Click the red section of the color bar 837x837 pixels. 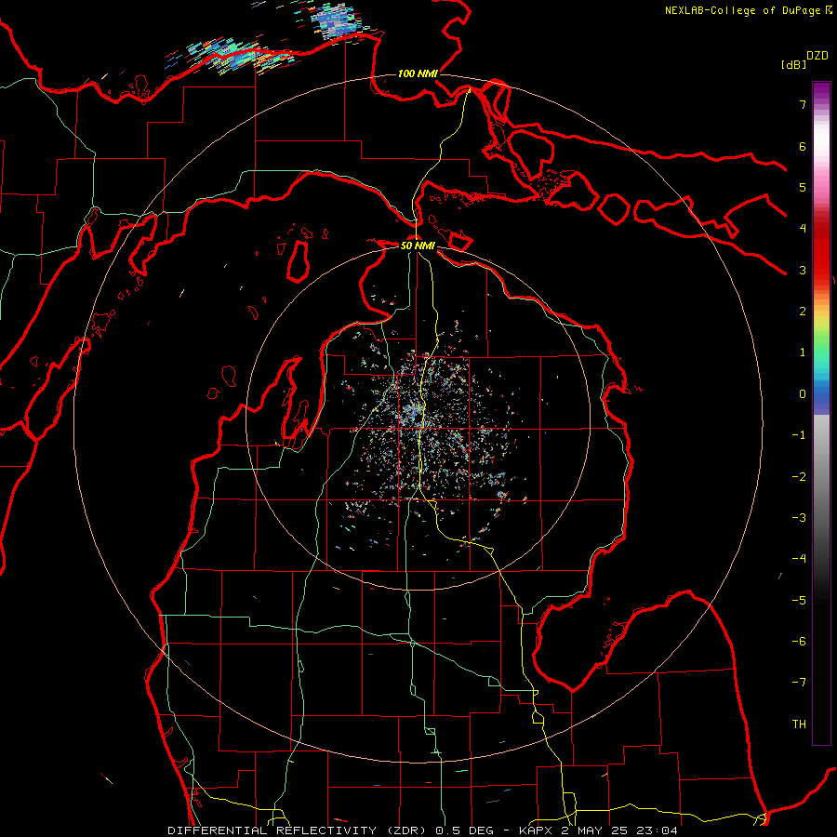click(x=821, y=251)
